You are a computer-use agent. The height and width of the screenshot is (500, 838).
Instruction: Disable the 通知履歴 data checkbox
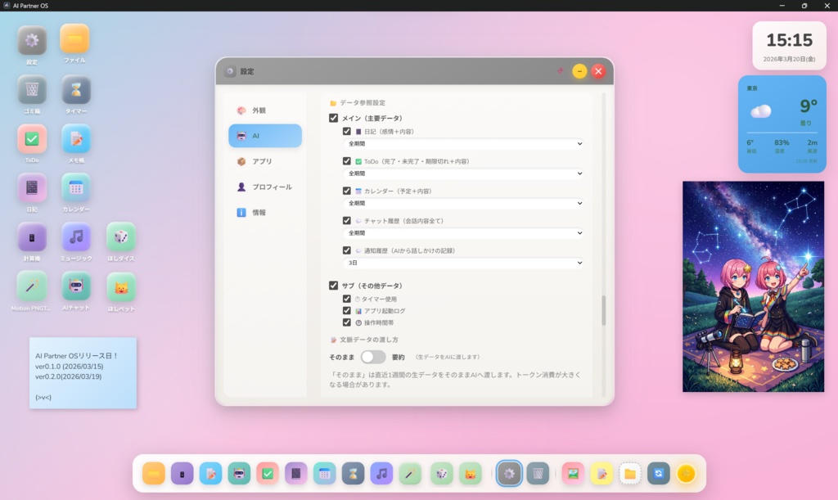tap(346, 250)
